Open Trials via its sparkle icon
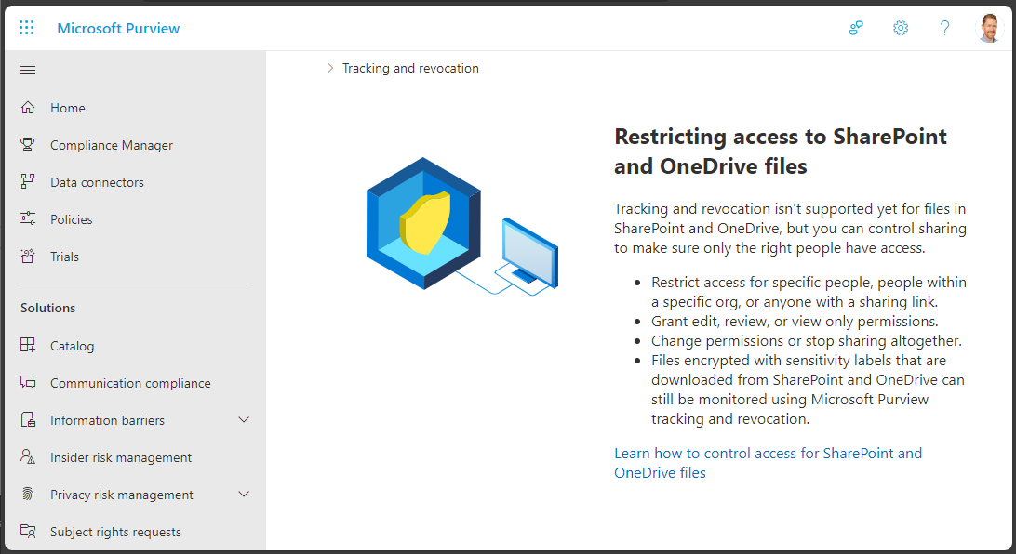1016x554 pixels. (28, 256)
